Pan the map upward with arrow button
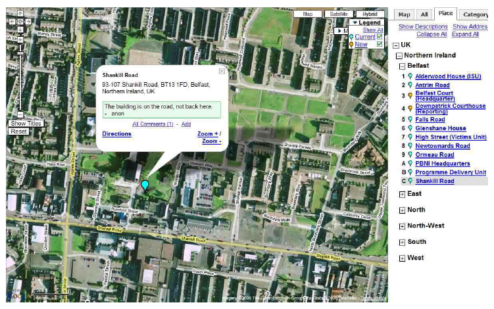 20,13
